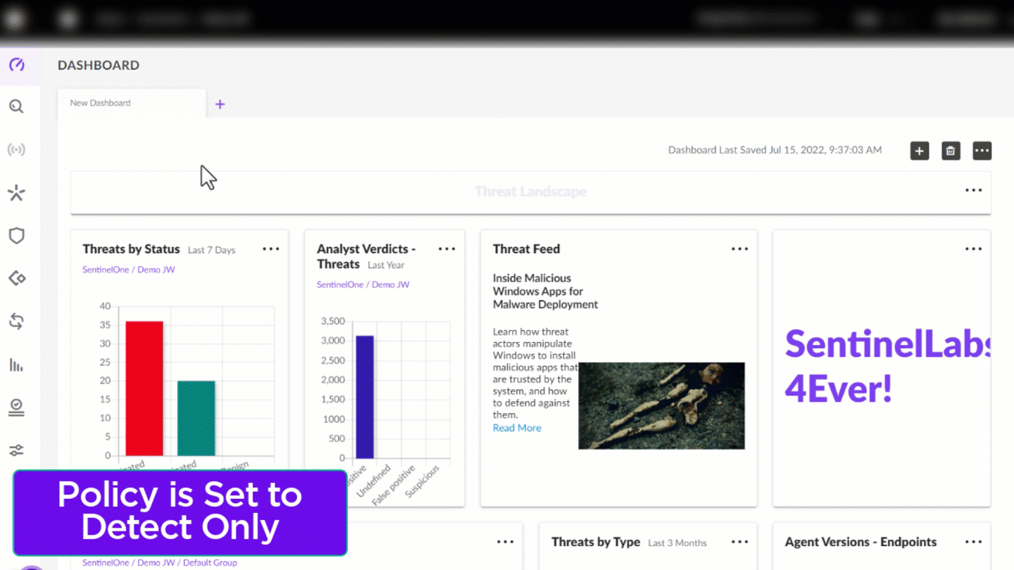Click the magnifier search icon in sidebar
This screenshot has height=570, width=1014.
click(17, 106)
